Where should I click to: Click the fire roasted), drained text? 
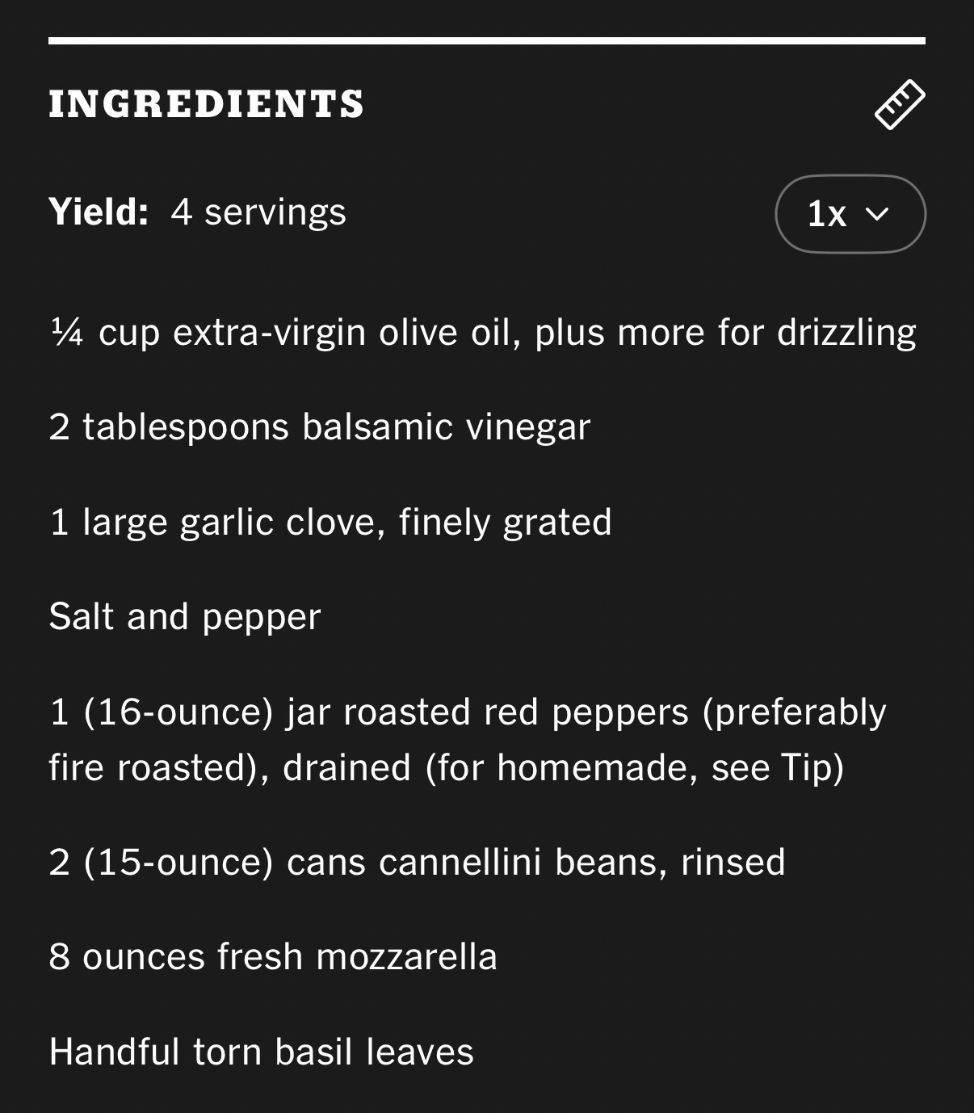[229, 767]
